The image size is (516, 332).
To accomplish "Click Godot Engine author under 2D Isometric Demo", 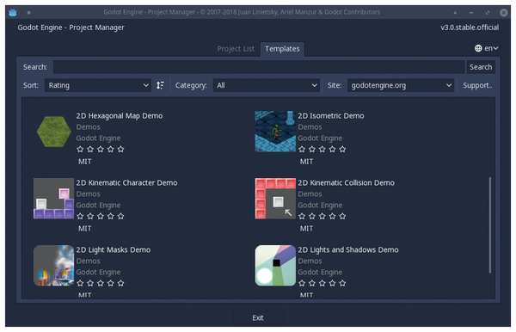I will tap(320, 138).
